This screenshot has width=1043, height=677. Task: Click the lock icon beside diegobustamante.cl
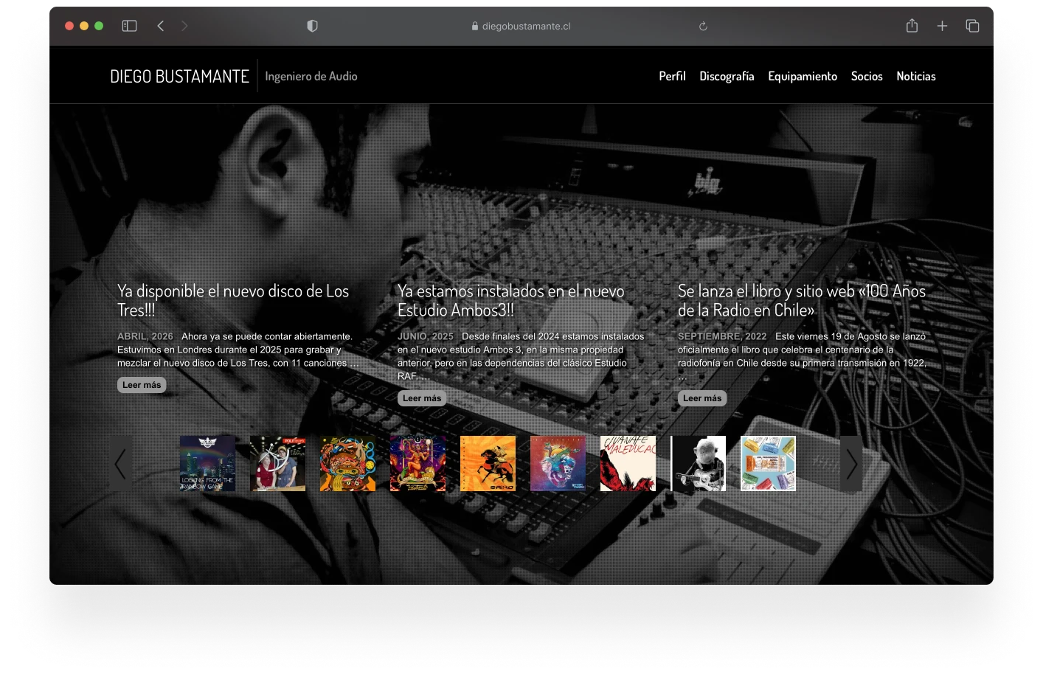475,26
